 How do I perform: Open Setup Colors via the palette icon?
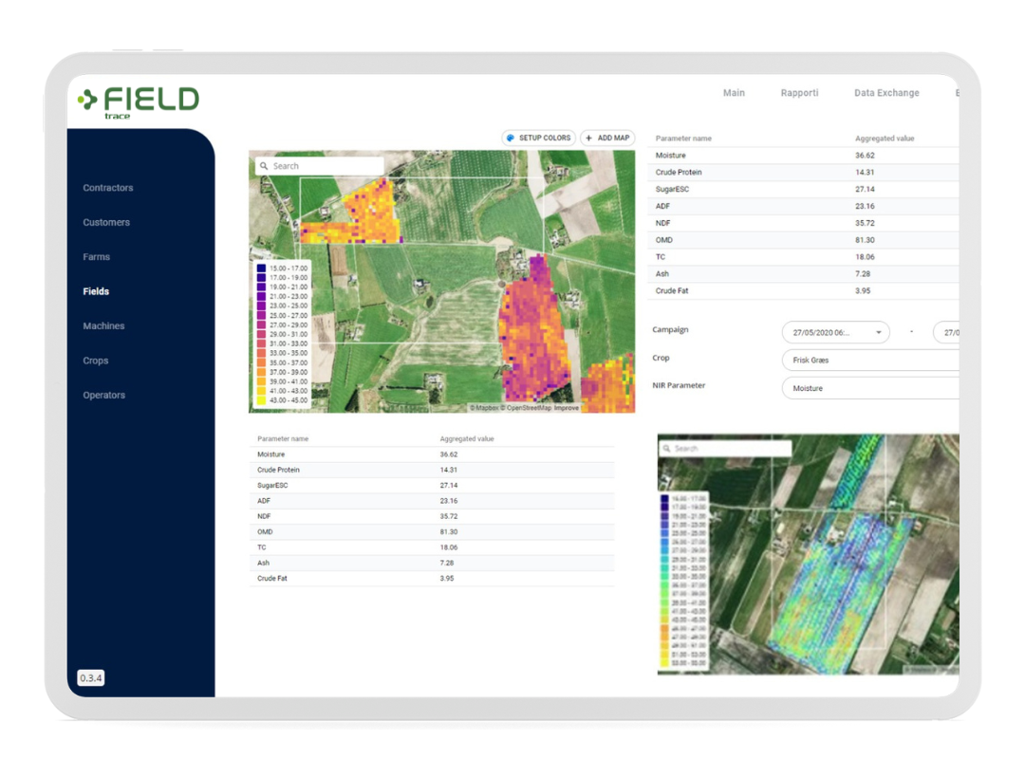511,138
